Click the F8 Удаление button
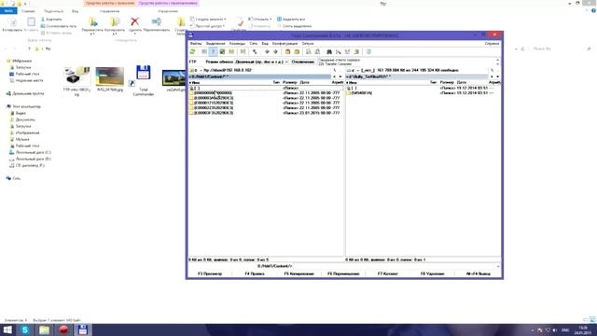The image size is (597, 336). coord(432,273)
